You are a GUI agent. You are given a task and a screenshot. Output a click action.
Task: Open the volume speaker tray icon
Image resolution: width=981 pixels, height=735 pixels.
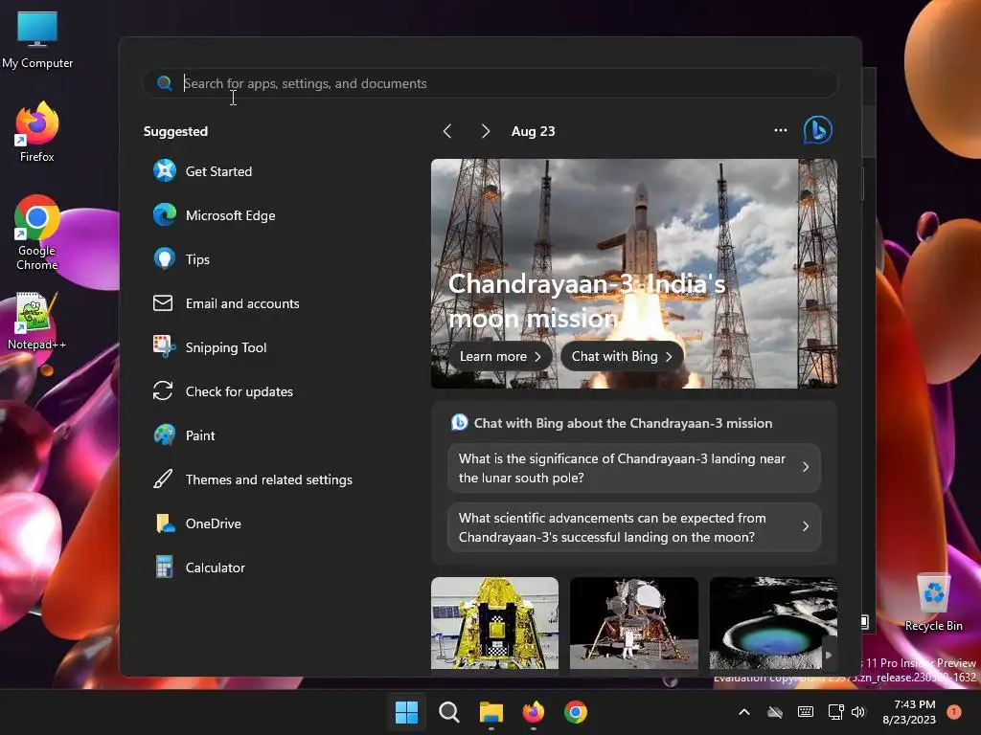(x=858, y=712)
